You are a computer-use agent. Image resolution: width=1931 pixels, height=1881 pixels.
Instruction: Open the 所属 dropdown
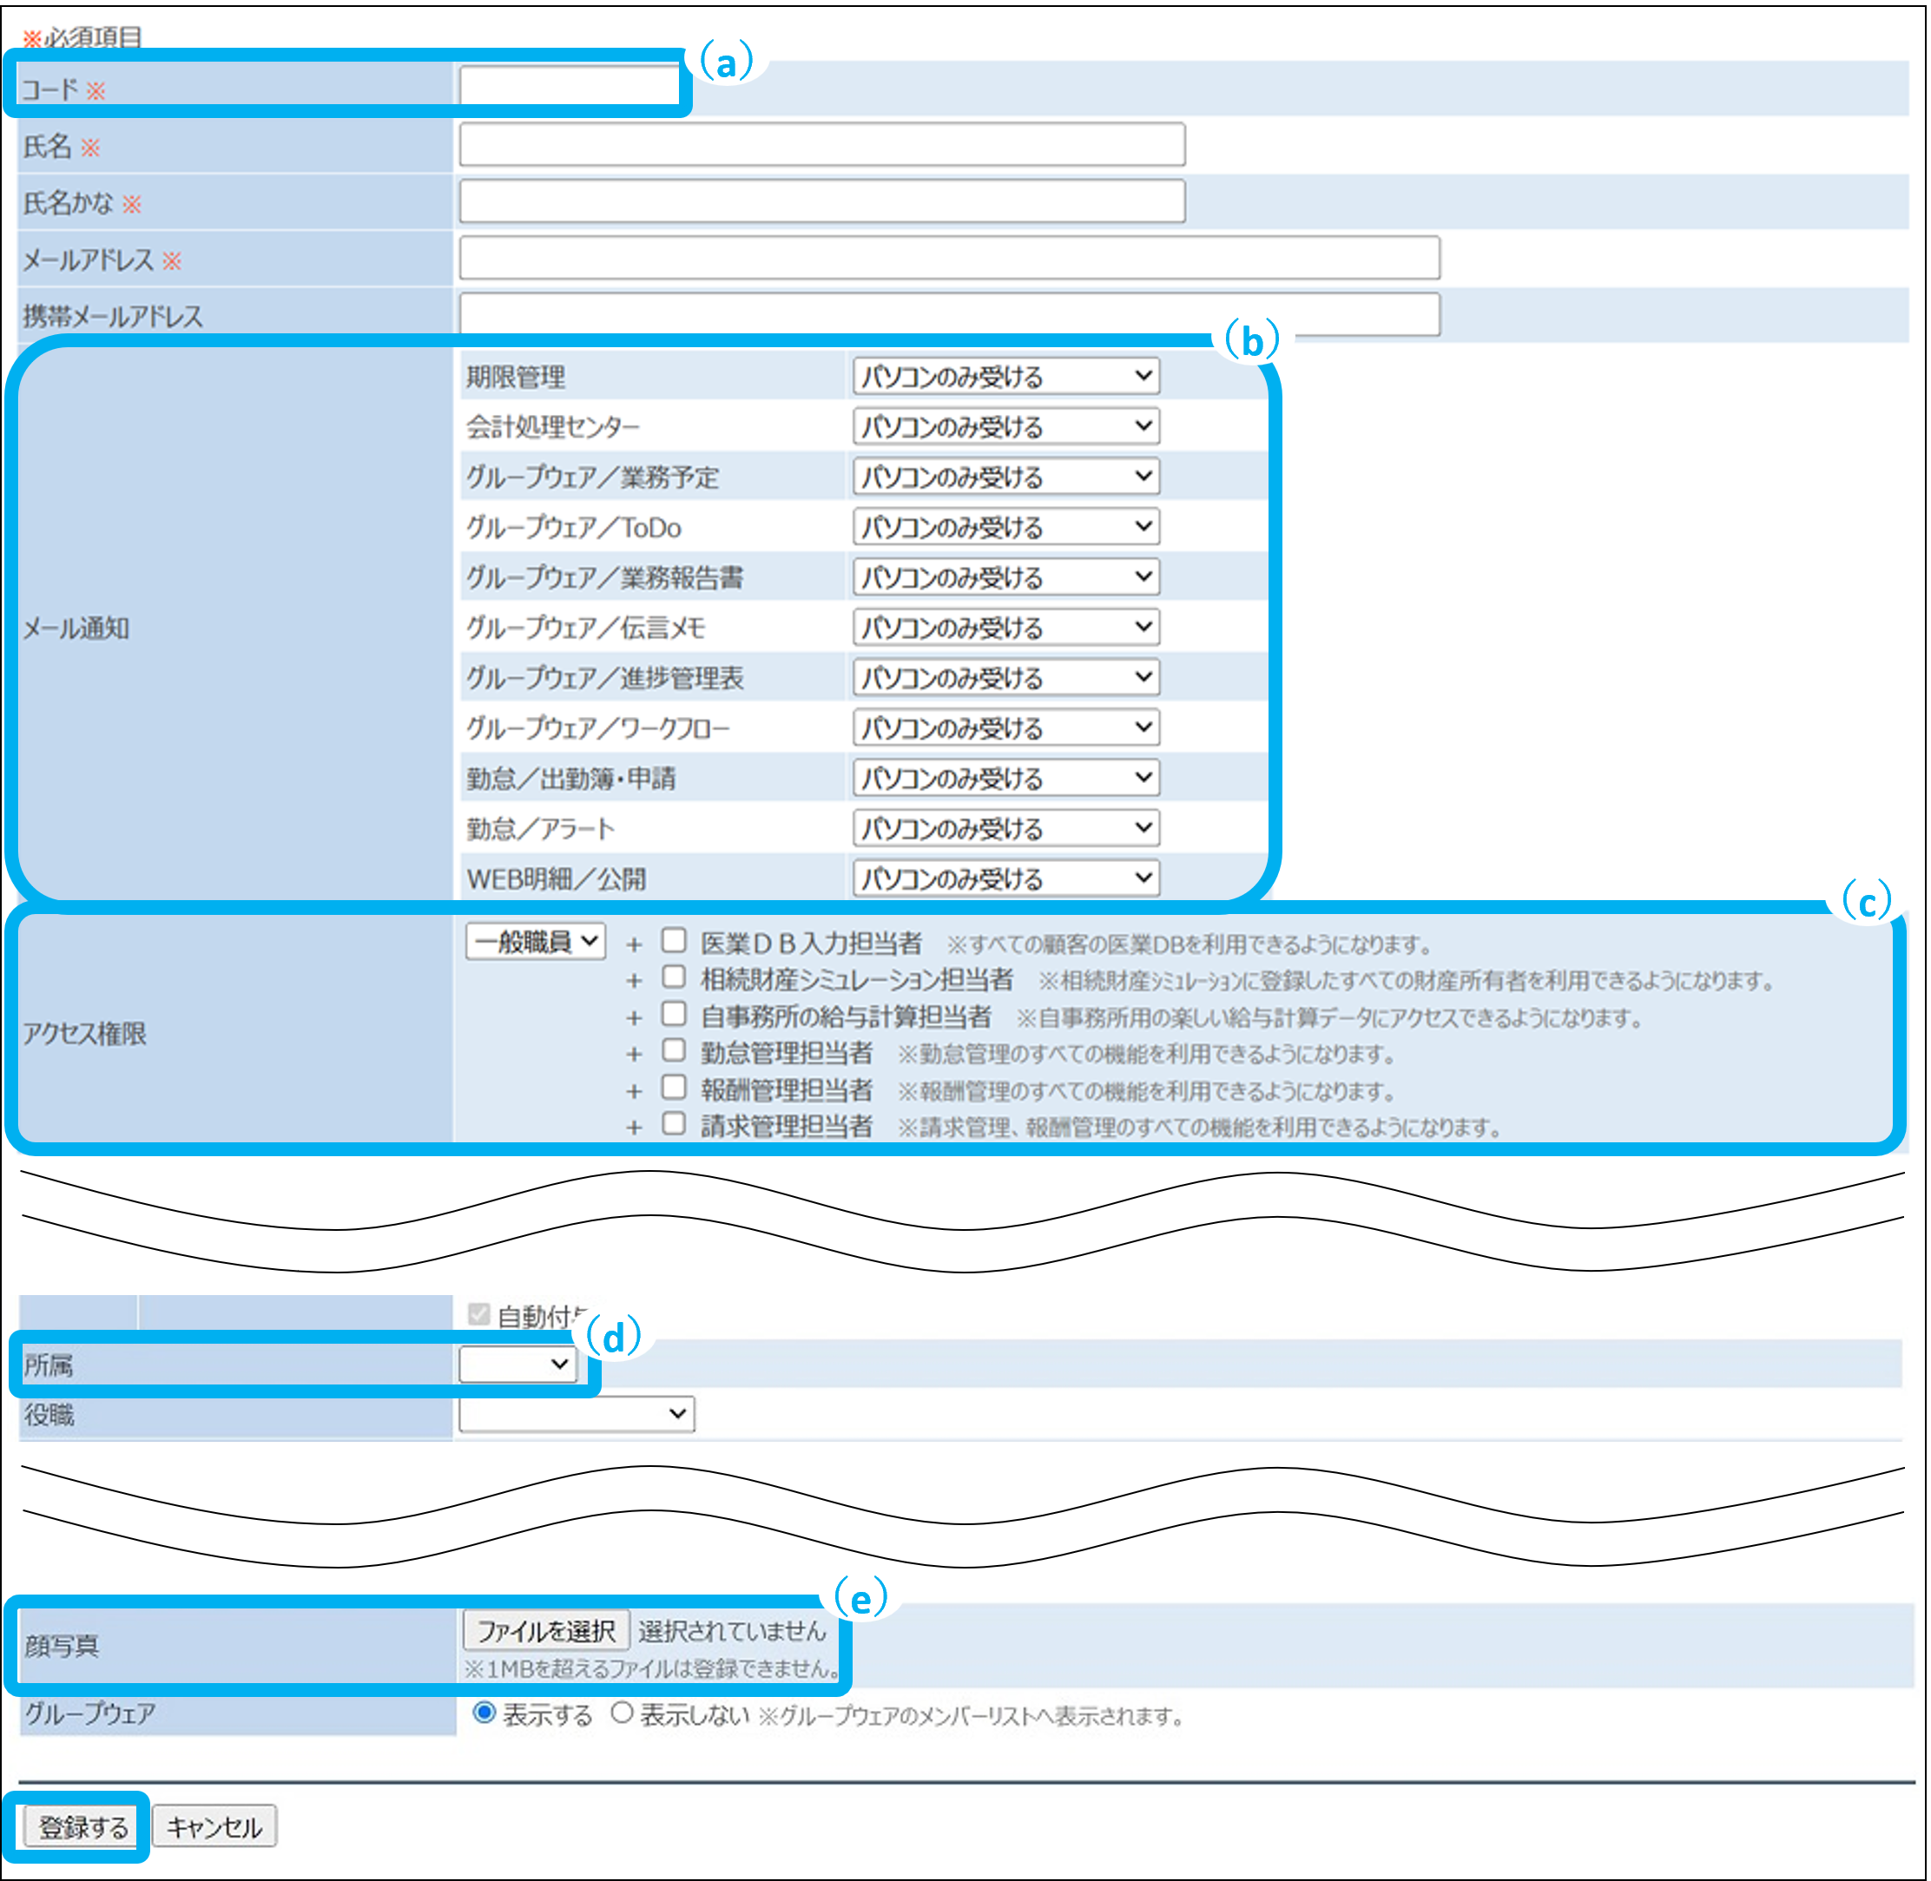coord(517,1365)
